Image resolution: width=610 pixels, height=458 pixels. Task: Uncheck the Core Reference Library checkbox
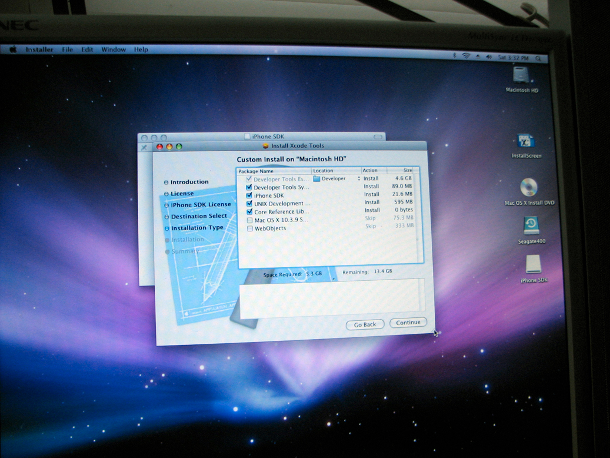click(x=250, y=211)
